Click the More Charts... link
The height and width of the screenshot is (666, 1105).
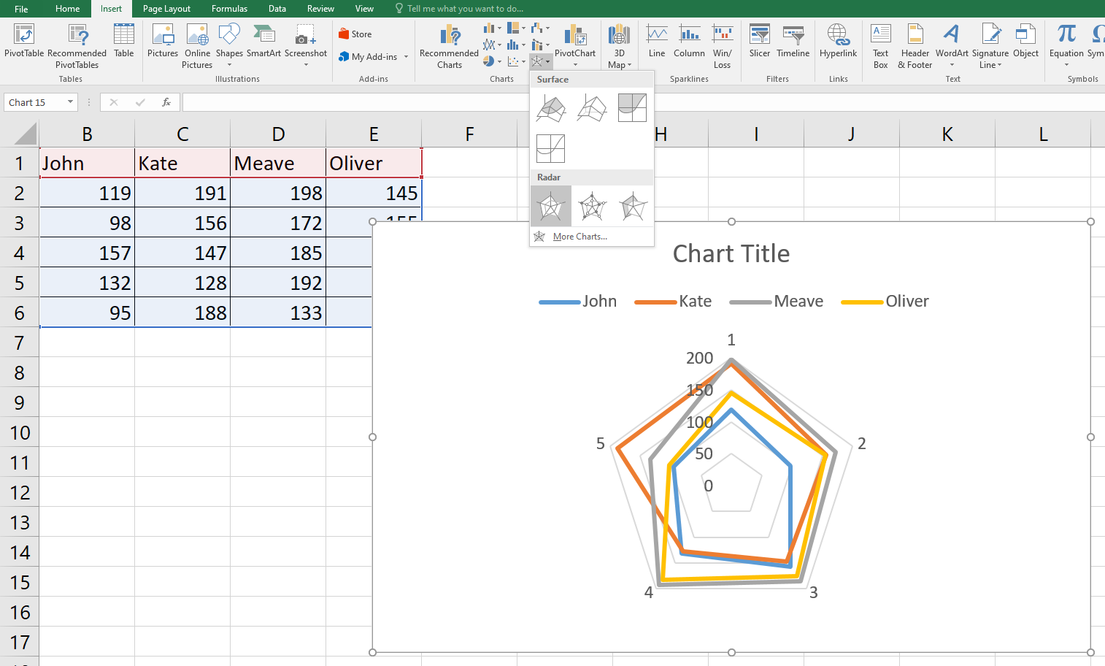(x=580, y=237)
